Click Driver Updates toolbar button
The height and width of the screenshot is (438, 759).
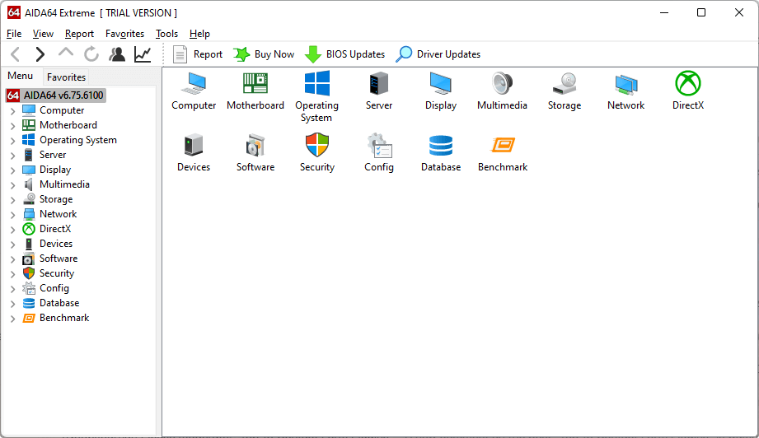438,54
